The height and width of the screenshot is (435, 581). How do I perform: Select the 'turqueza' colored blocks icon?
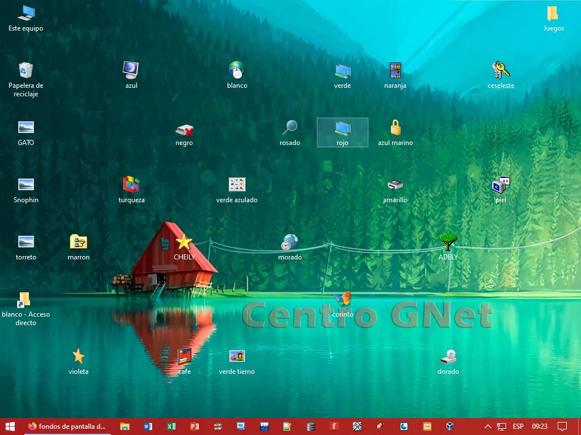tap(131, 185)
